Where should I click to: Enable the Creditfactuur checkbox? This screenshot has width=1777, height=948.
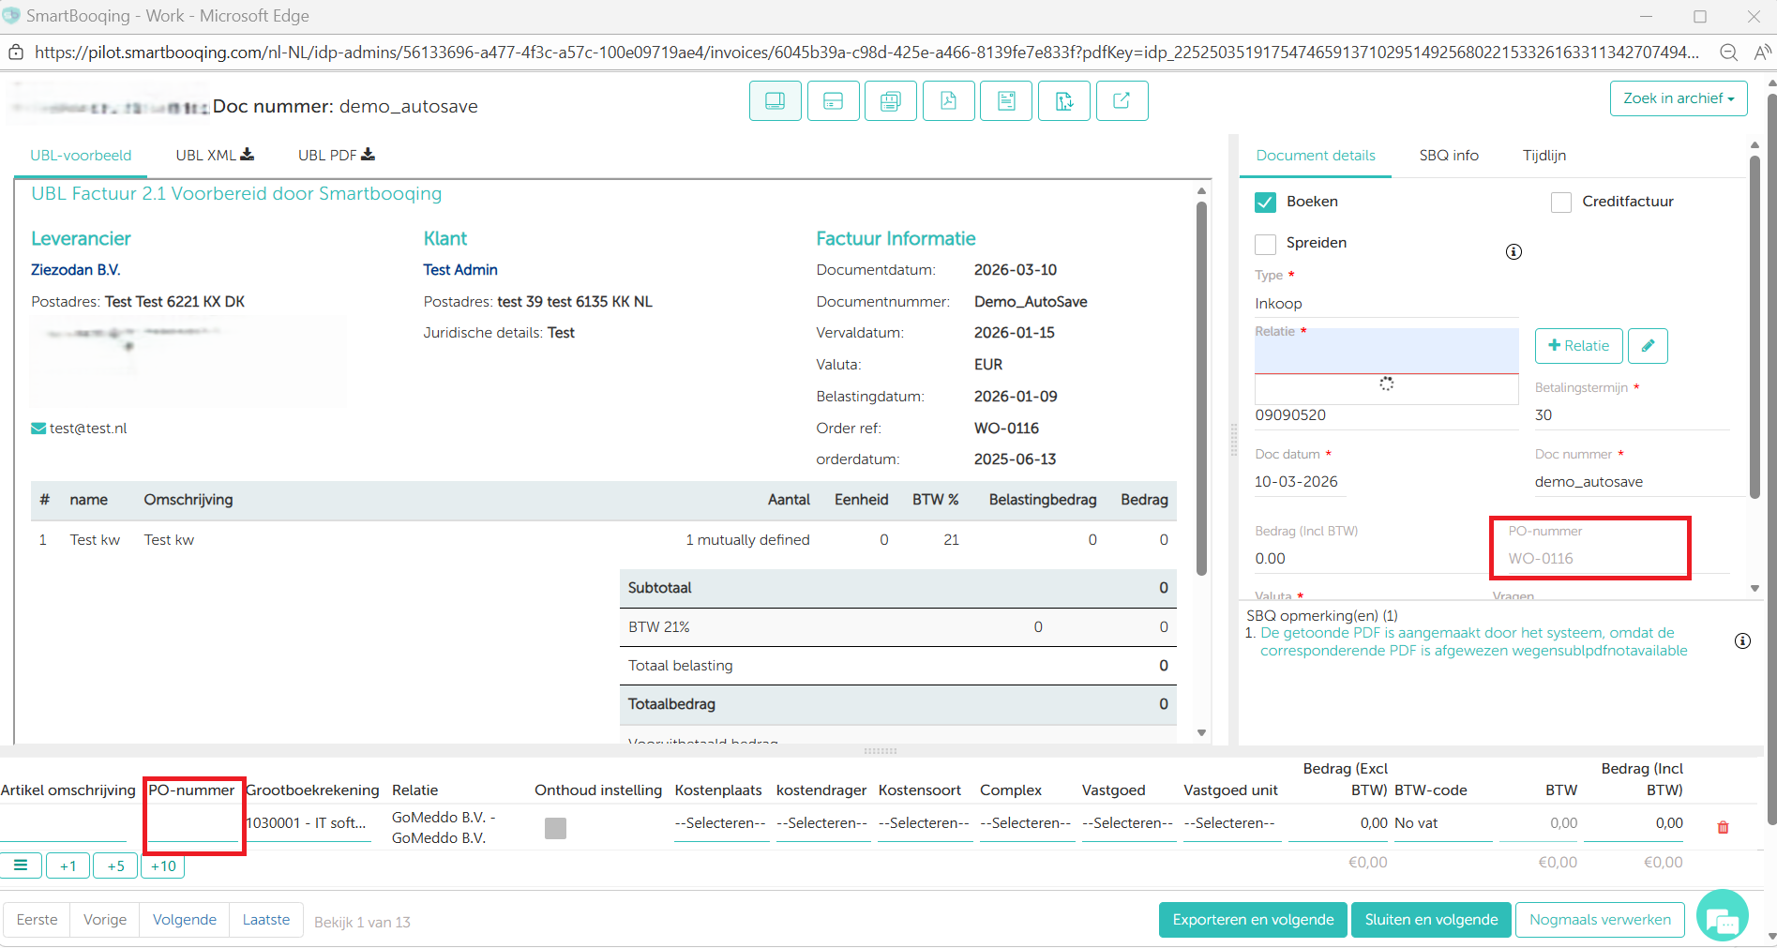point(1561,203)
